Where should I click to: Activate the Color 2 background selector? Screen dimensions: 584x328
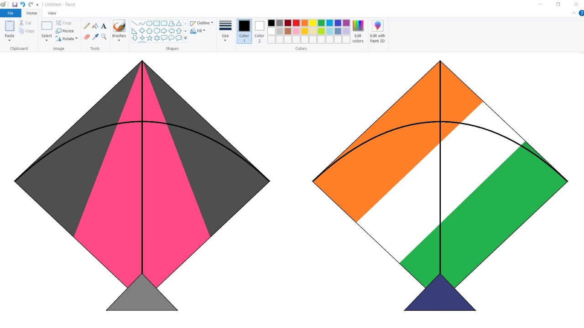click(x=259, y=31)
